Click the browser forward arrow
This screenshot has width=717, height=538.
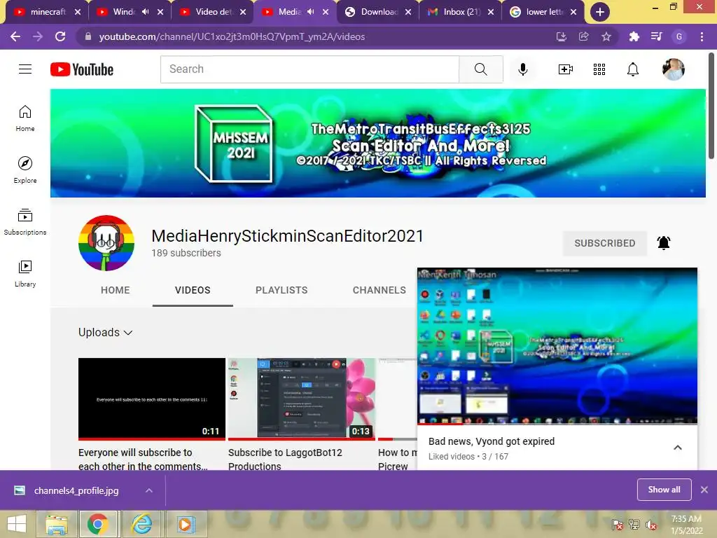[38, 36]
